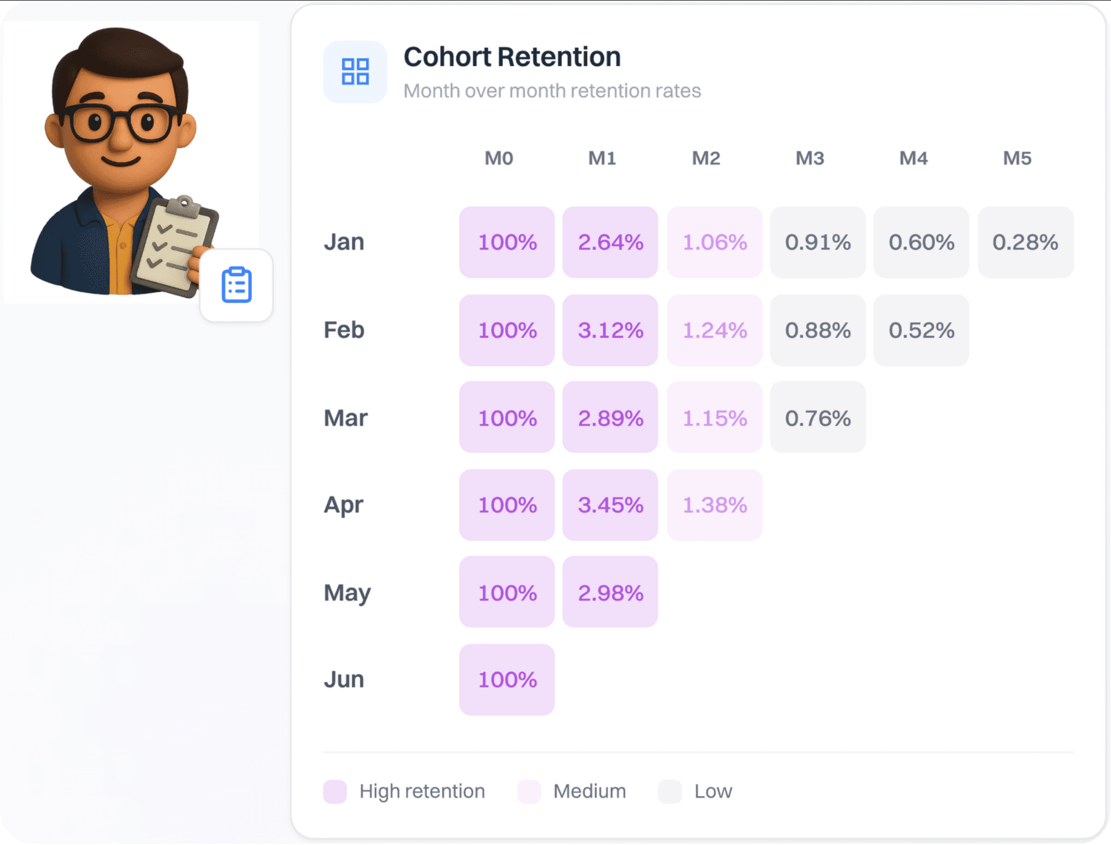Click the Cohort Retention grid icon
Image resolution: width=1111 pixels, height=845 pixels.
pos(355,71)
